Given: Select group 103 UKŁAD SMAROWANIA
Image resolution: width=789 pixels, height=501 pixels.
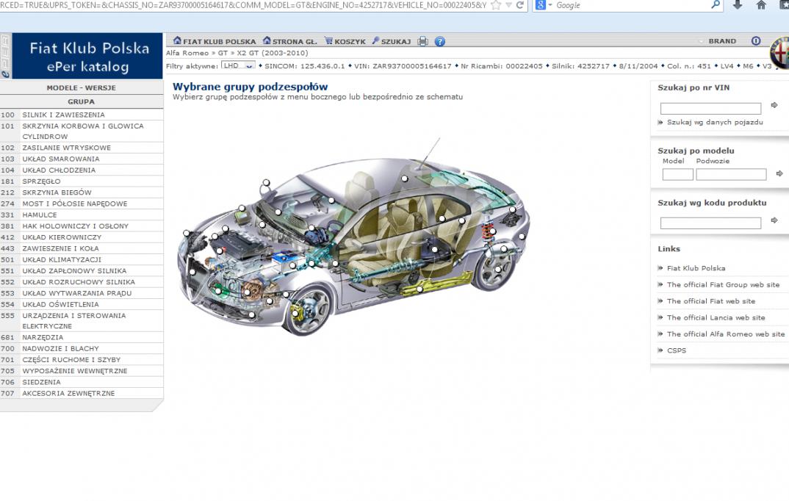Looking at the screenshot, I should pyautogui.click(x=82, y=159).
